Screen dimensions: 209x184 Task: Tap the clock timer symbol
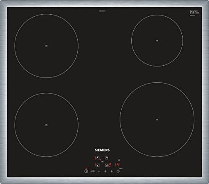pos(118,171)
